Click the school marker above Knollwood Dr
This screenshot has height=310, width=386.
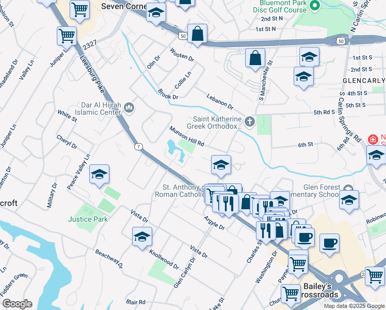coord(142,237)
